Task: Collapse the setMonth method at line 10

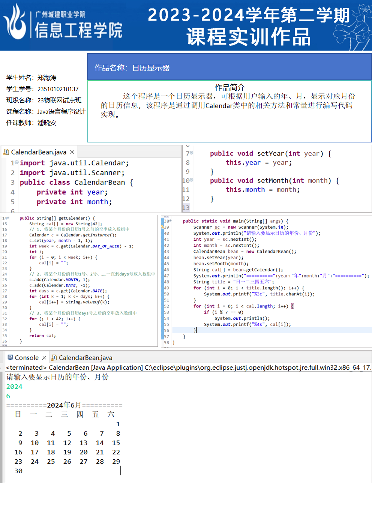Action: click(192, 180)
